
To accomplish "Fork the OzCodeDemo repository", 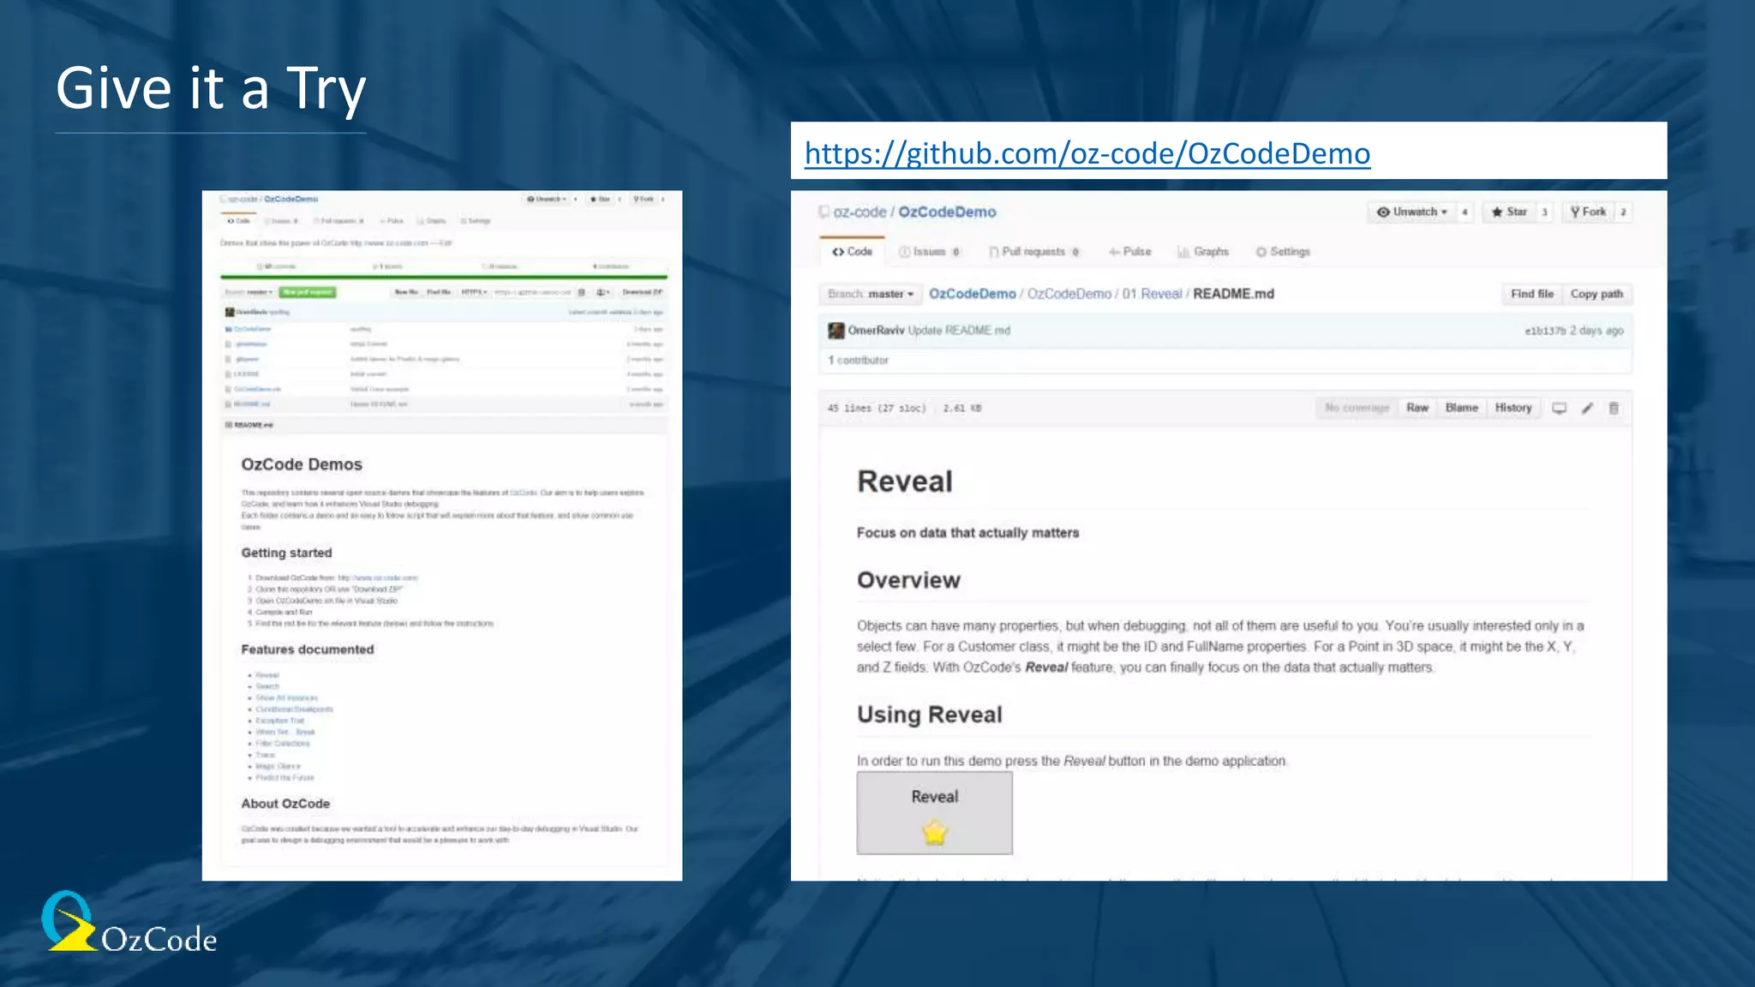I will (1588, 212).
